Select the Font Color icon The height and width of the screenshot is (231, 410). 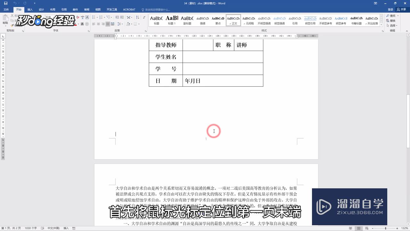pyautogui.click(x=75, y=24)
